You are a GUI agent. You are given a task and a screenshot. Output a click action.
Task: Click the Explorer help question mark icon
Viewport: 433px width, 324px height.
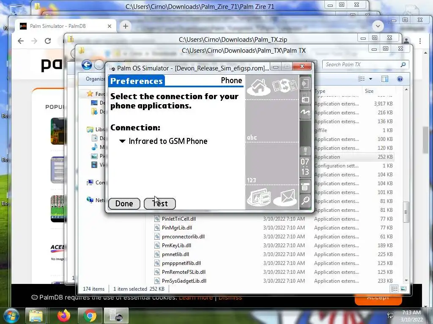pyautogui.click(x=400, y=79)
